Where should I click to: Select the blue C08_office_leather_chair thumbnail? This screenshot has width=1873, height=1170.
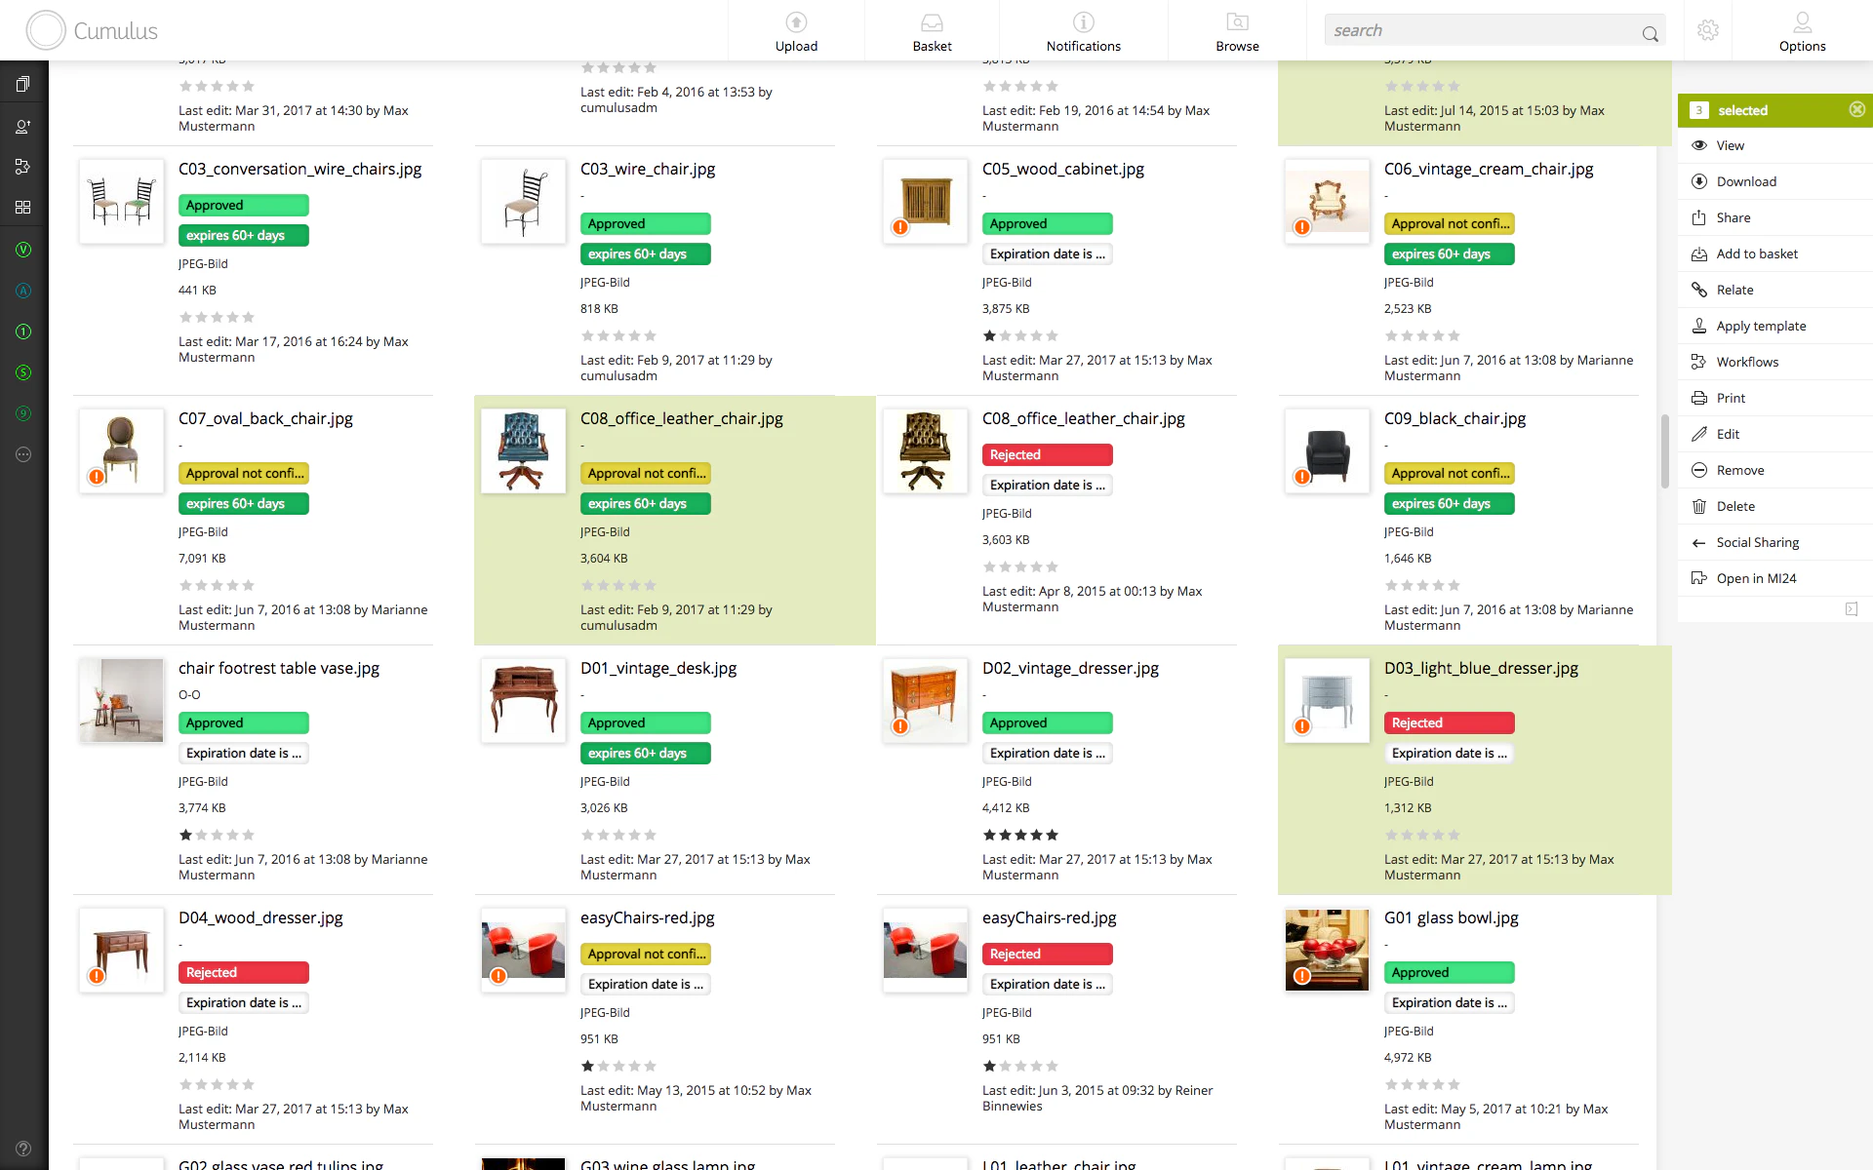(523, 451)
